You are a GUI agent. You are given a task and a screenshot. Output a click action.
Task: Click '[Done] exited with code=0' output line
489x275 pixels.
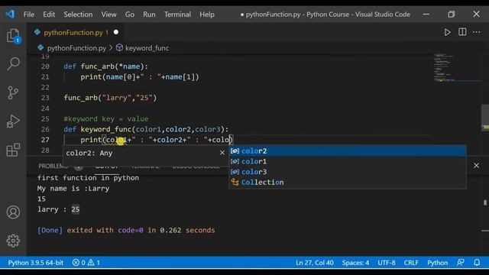pyautogui.click(x=126, y=231)
